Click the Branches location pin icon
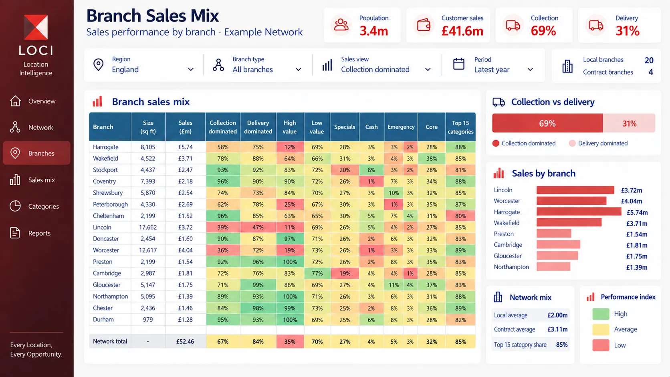This screenshot has height=377, width=670. pos(15,153)
